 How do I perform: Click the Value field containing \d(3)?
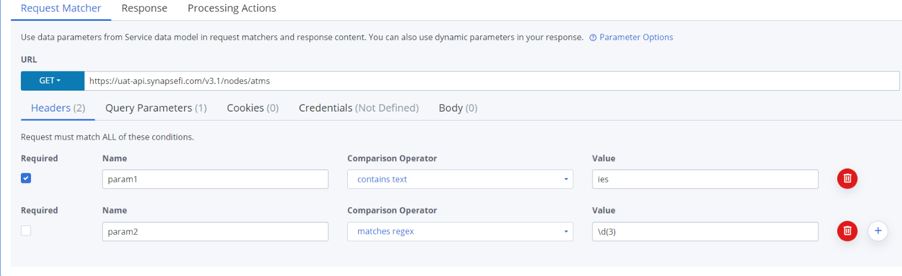(705, 232)
